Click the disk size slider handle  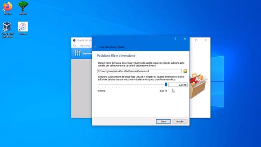tap(166, 85)
